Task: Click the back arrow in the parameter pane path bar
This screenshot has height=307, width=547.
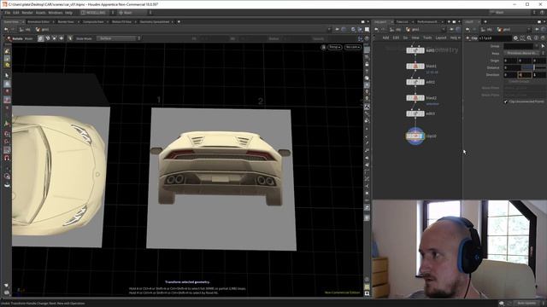Action: click(x=468, y=30)
